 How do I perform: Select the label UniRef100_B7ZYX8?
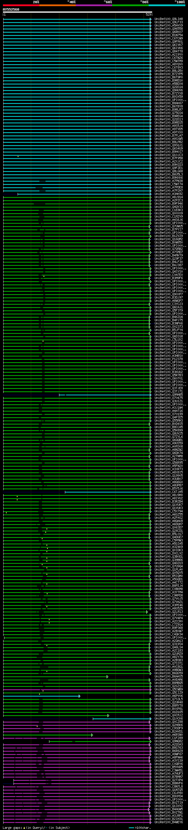pos(169,93)
